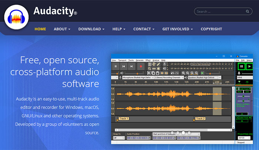The image size is (259, 150).
Task: Open the CONTACT navigation item
Action: [144, 29]
